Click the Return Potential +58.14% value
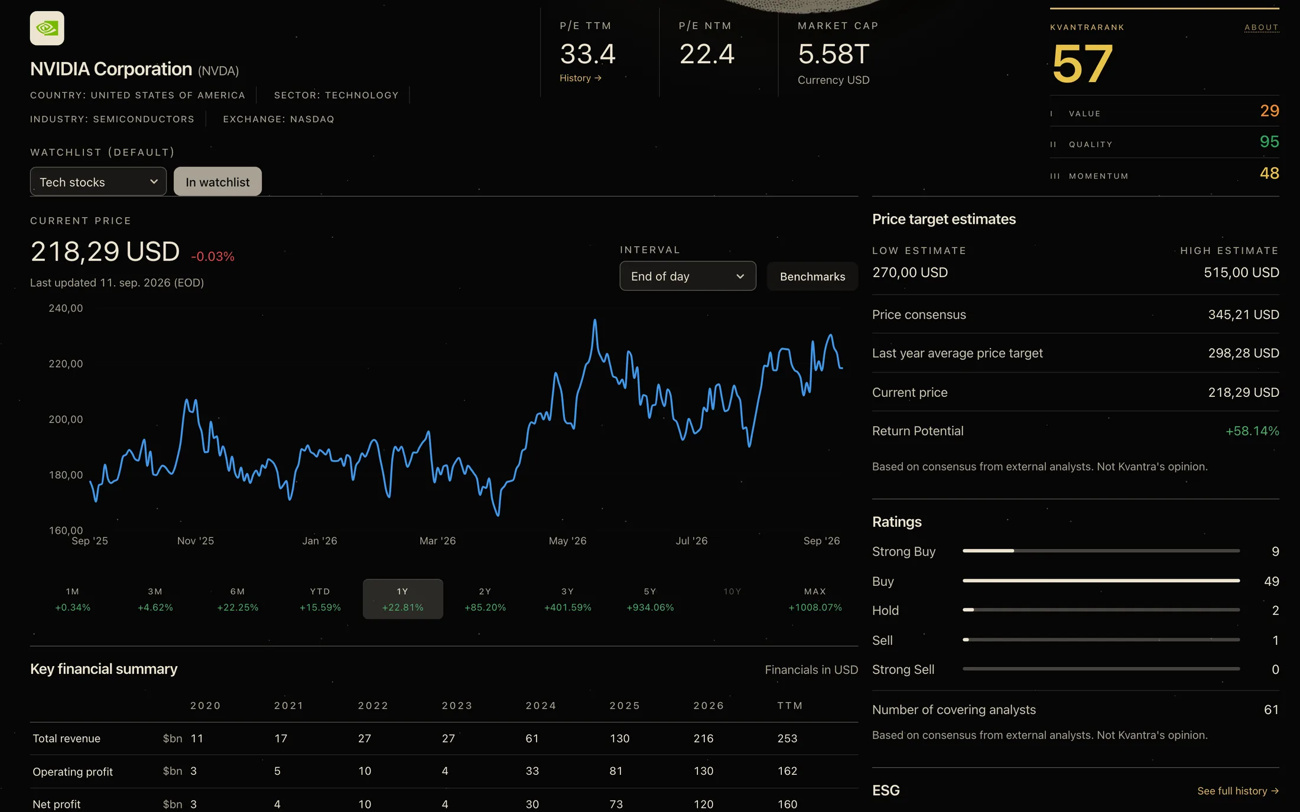Viewport: 1300px width, 812px height. point(1252,431)
